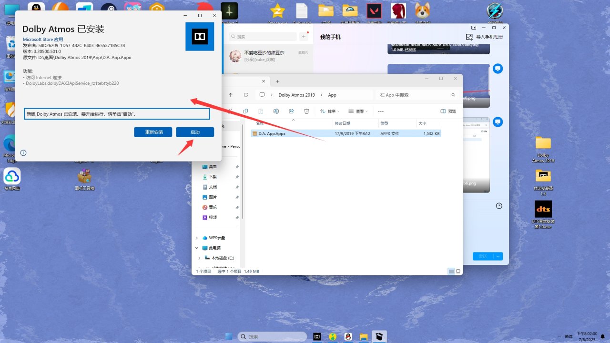Open the Microsoft Store 应用 link

pyautogui.click(x=43, y=40)
